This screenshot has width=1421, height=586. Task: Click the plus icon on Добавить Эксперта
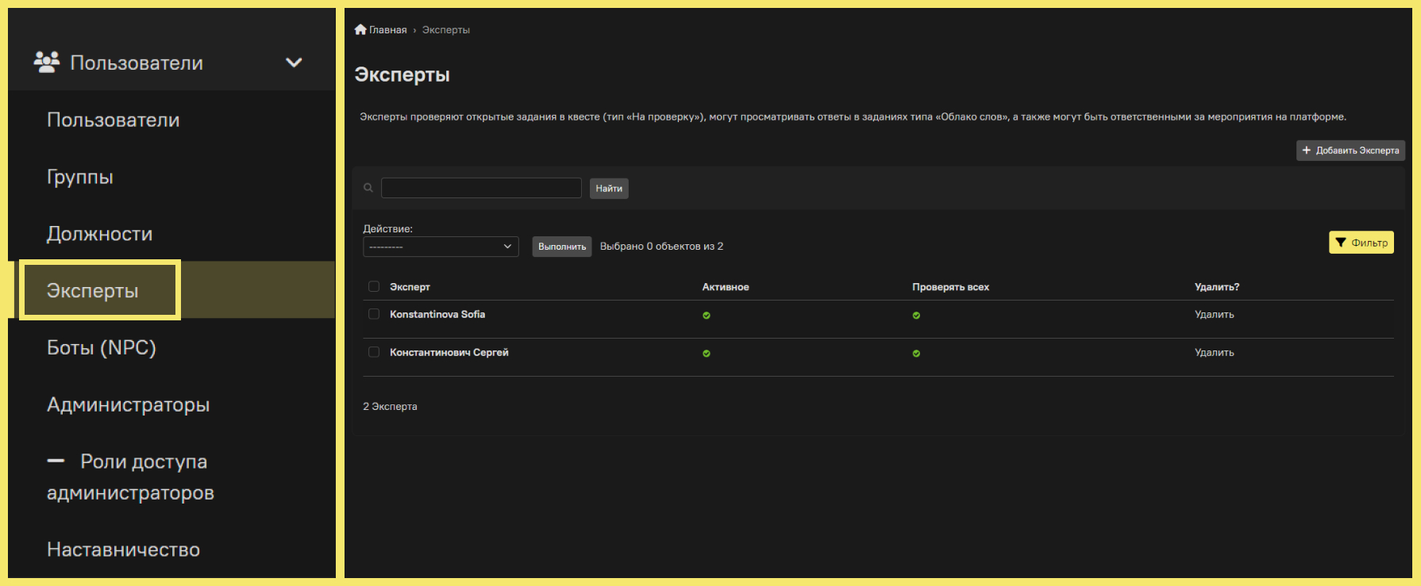1306,151
